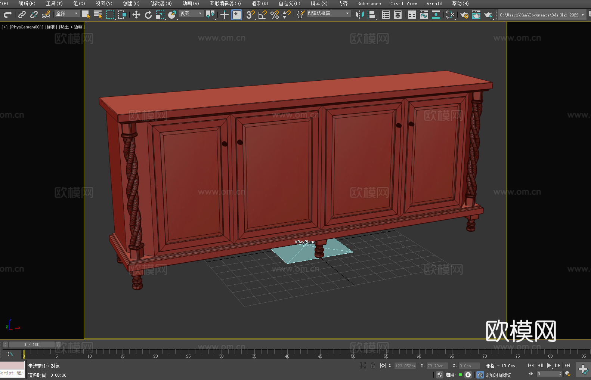
Task: Click the X coordinate field
Action: click(x=406, y=366)
